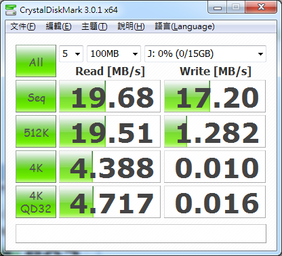282x256 pixels.
Task: Click the empty comment field at bottom
Action: (x=141, y=234)
